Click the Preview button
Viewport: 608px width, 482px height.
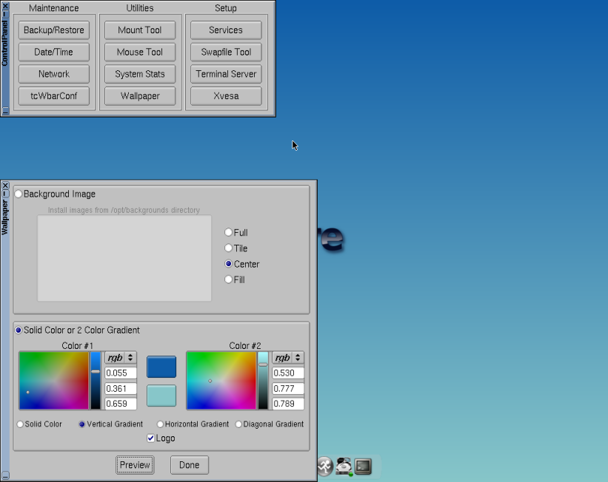pyautogui.click(x=135, y=465)
